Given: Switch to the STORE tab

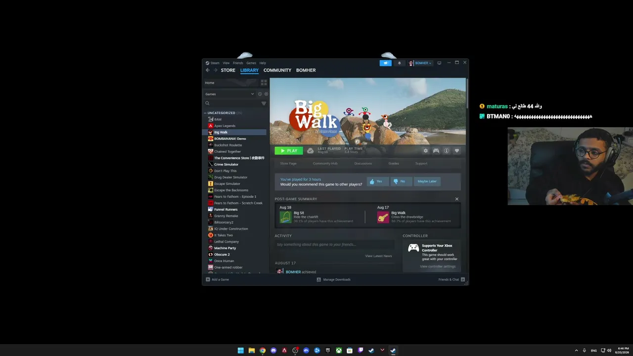Looking at the screenshot, I should [228, 70].
